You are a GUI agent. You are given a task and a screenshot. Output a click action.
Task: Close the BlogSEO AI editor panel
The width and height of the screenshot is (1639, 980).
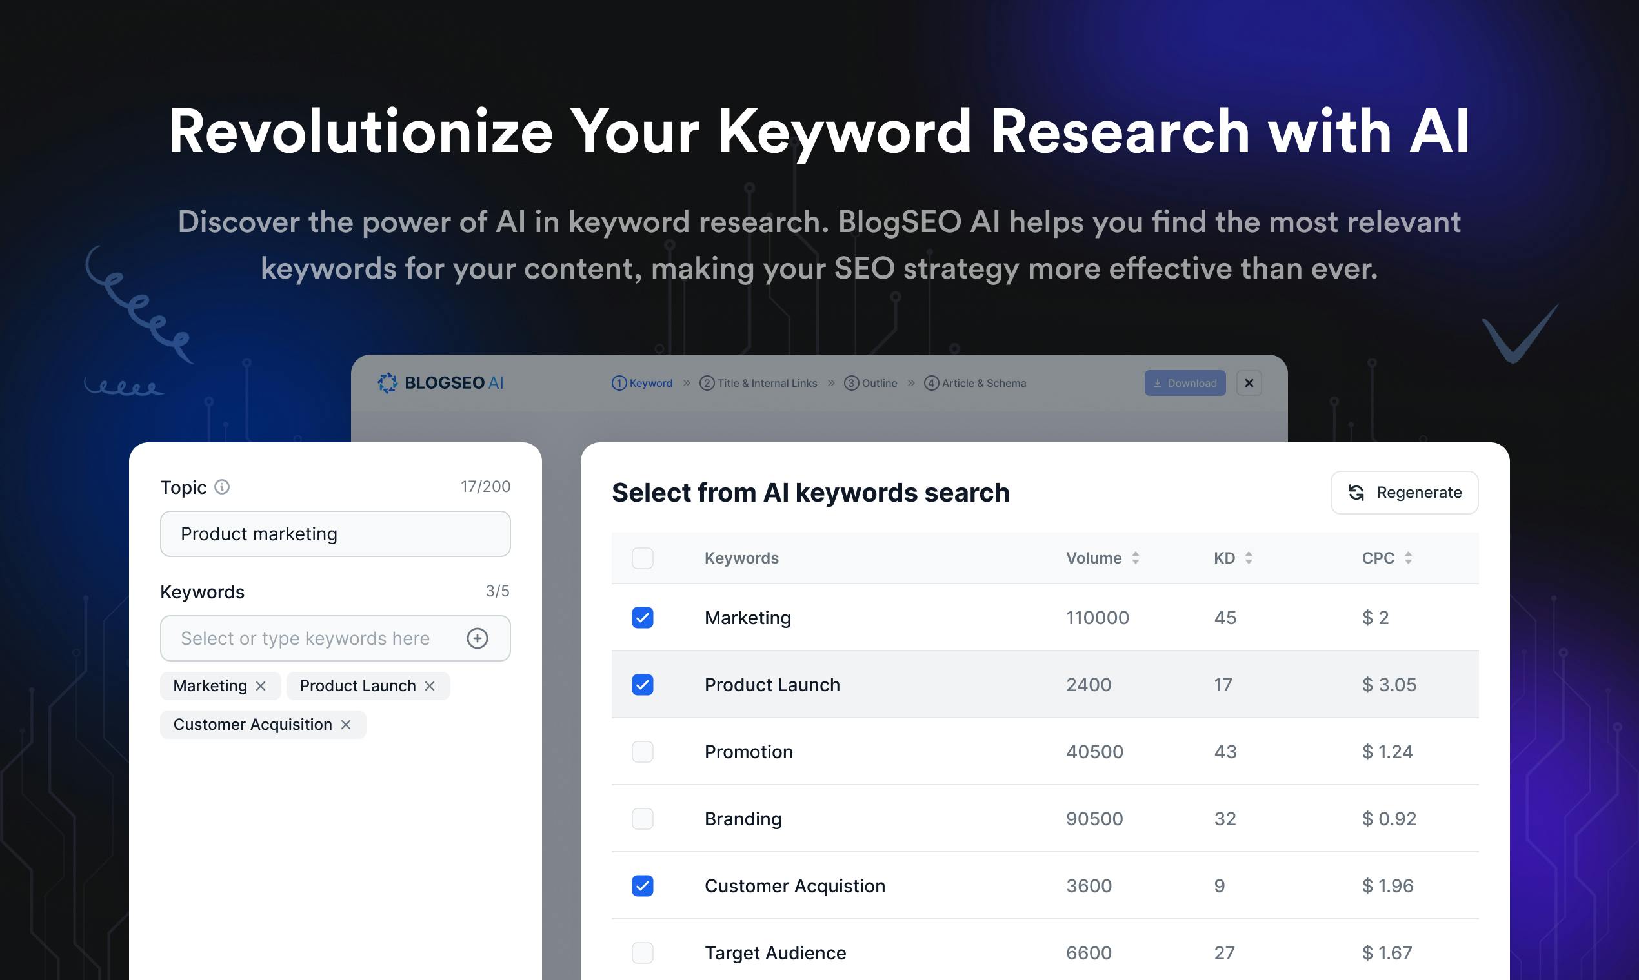(x=1249, y=383)
